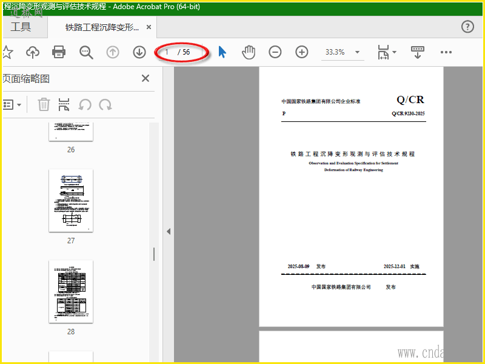This screenshot has width=485, height=364.
Task: Expand the page fit options arrow
Action: 395,52
